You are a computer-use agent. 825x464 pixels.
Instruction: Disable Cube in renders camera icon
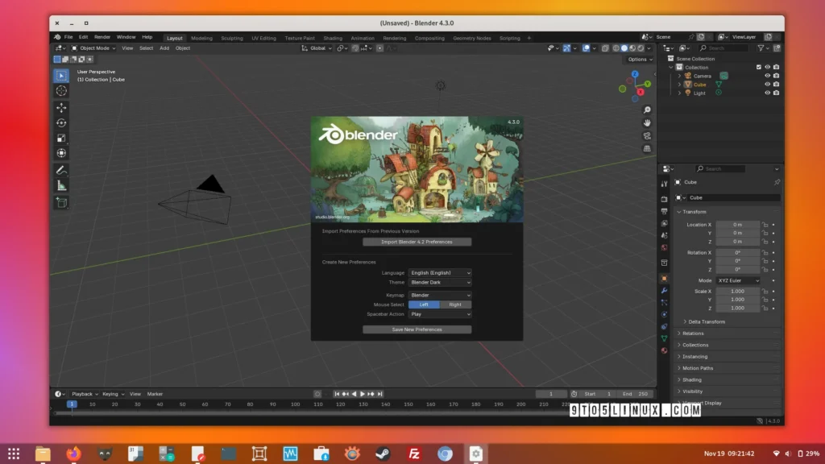tap(776, 84)
